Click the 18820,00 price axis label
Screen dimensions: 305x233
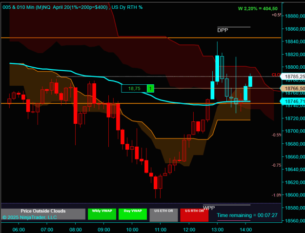(295, 54)
